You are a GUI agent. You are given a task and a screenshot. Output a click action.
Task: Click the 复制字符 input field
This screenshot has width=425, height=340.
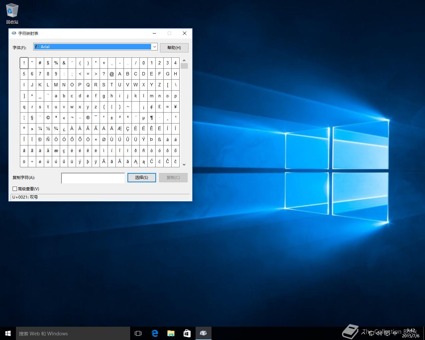(93, 178)
